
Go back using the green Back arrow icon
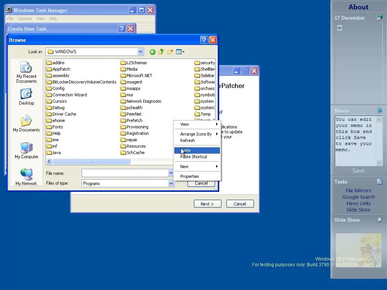pos(152,52)
